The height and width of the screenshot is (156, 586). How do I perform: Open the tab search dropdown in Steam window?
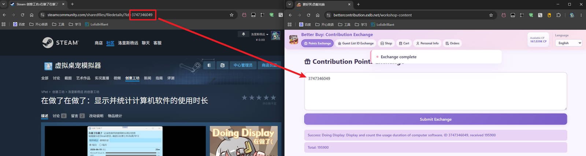4,4
